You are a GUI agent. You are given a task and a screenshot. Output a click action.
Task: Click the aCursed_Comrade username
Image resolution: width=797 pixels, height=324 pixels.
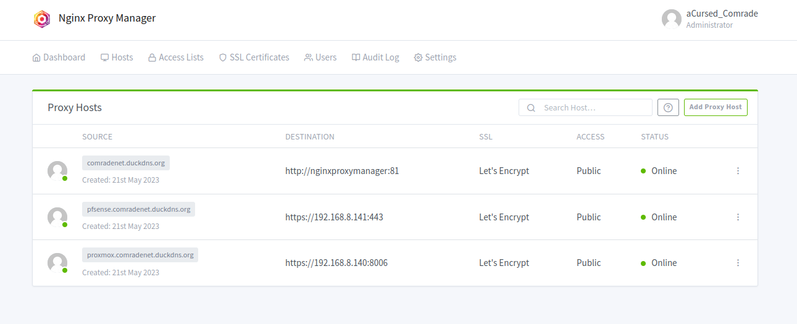tap(722, 14)
